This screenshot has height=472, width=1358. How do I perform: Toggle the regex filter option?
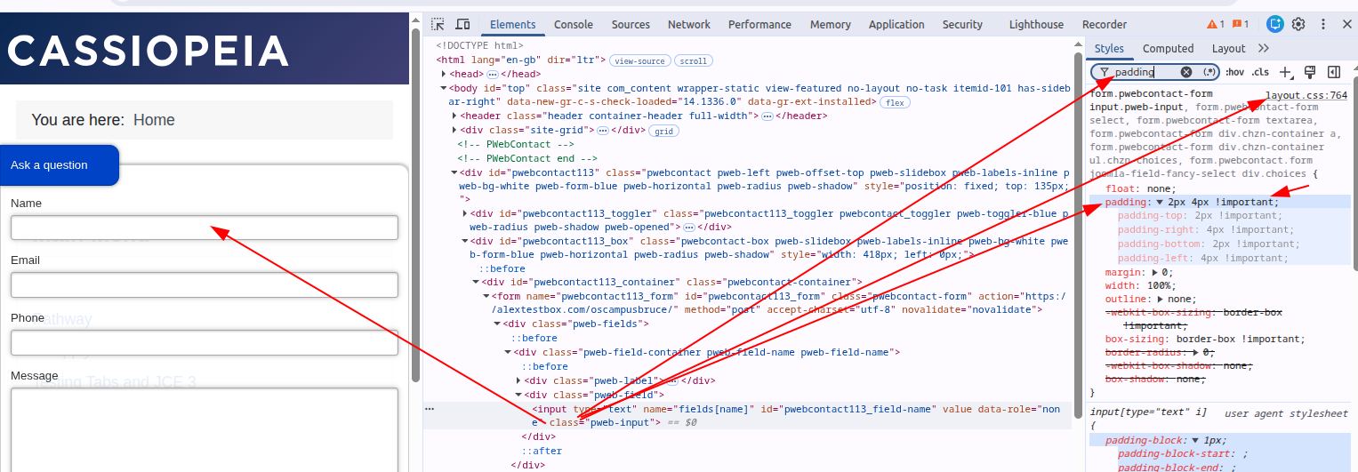click(x=1209, y=72)
